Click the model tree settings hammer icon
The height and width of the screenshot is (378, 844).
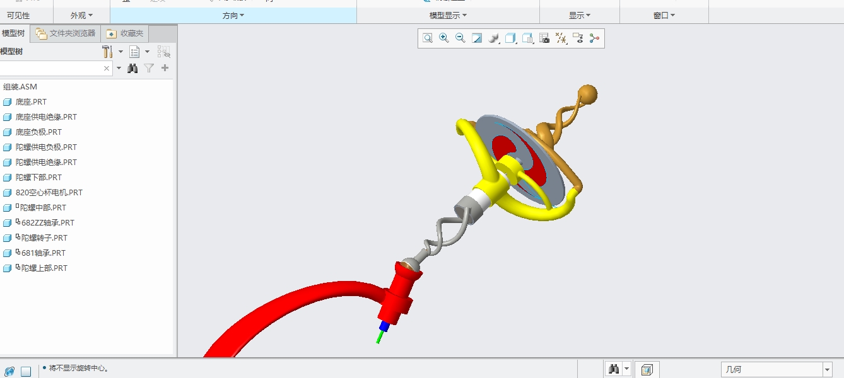pyautogui.click(x=107, y=52)
